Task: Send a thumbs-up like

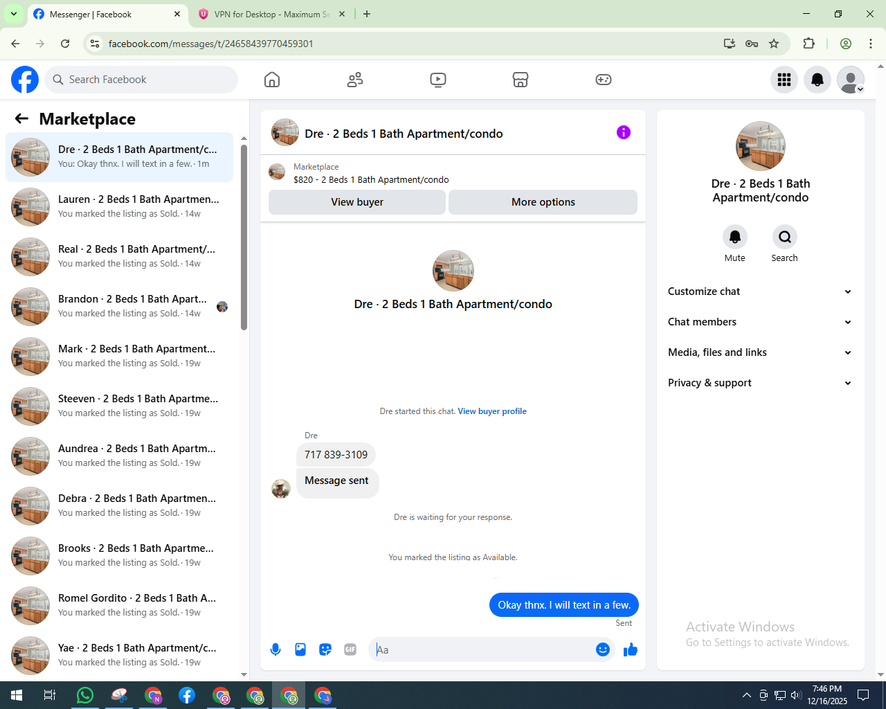Action: [631, 649]
